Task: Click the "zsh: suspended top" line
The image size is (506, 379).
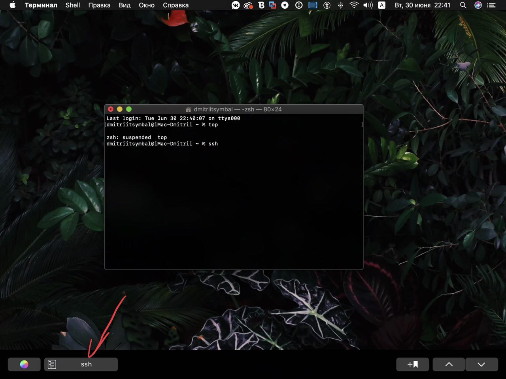Action: point(137,137)
